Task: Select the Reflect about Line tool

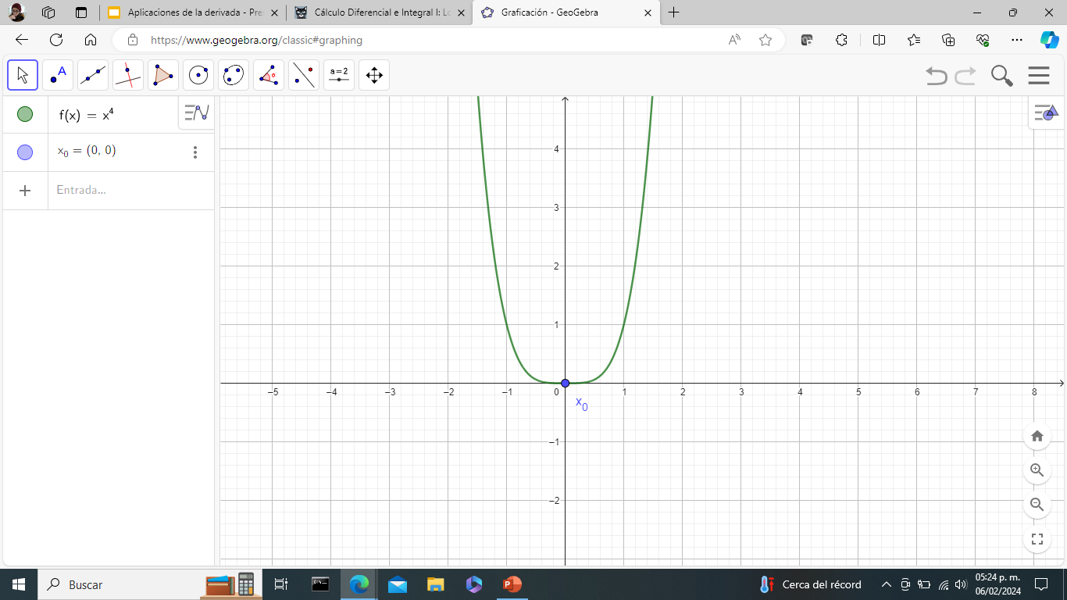Action: click(304, 75)
